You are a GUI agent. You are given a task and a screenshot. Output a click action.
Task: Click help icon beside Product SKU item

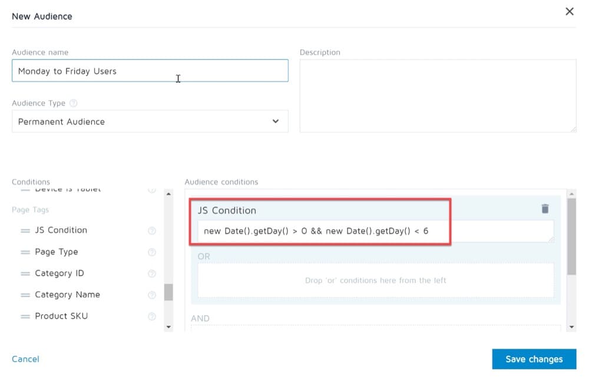pos(152,316)
